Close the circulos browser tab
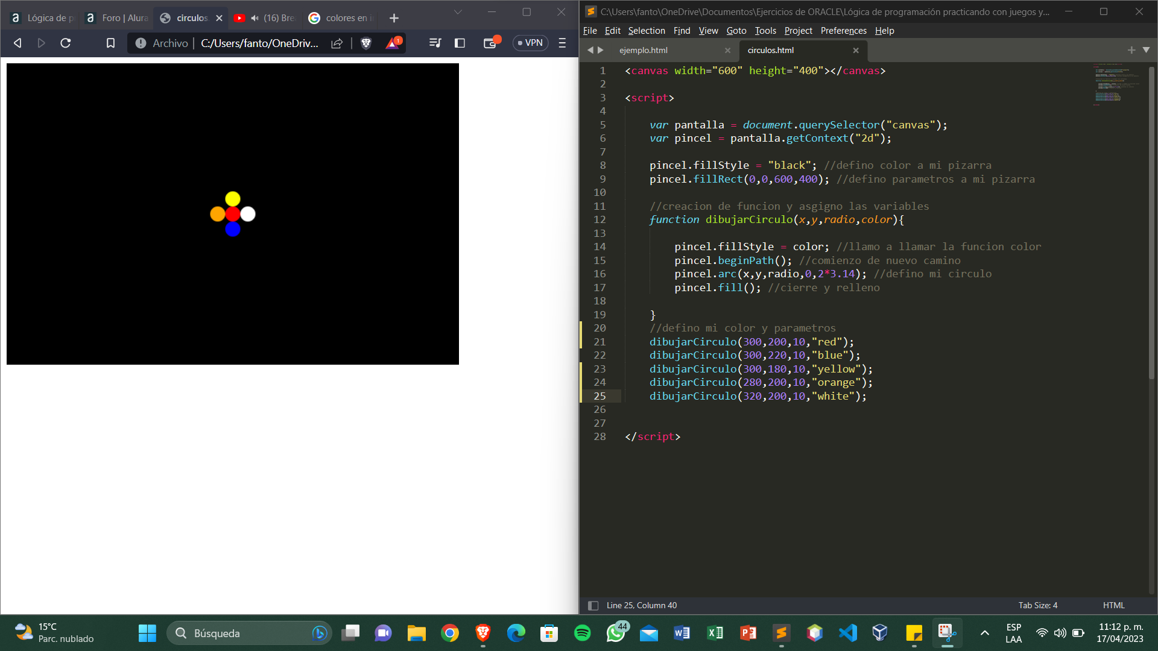The height and width of the screenshot is (651, 1158). click(219, 18)
